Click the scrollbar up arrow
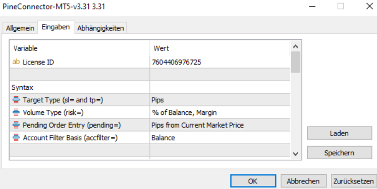The image size is (377, 189). pos(295,46)
